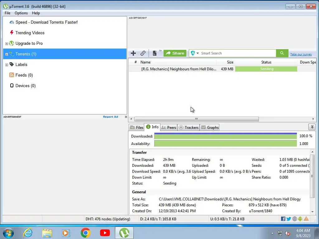The height and width of the screenshot is (239, 319).
Task: Open the Options menu
Action: [x=21, y=13]
